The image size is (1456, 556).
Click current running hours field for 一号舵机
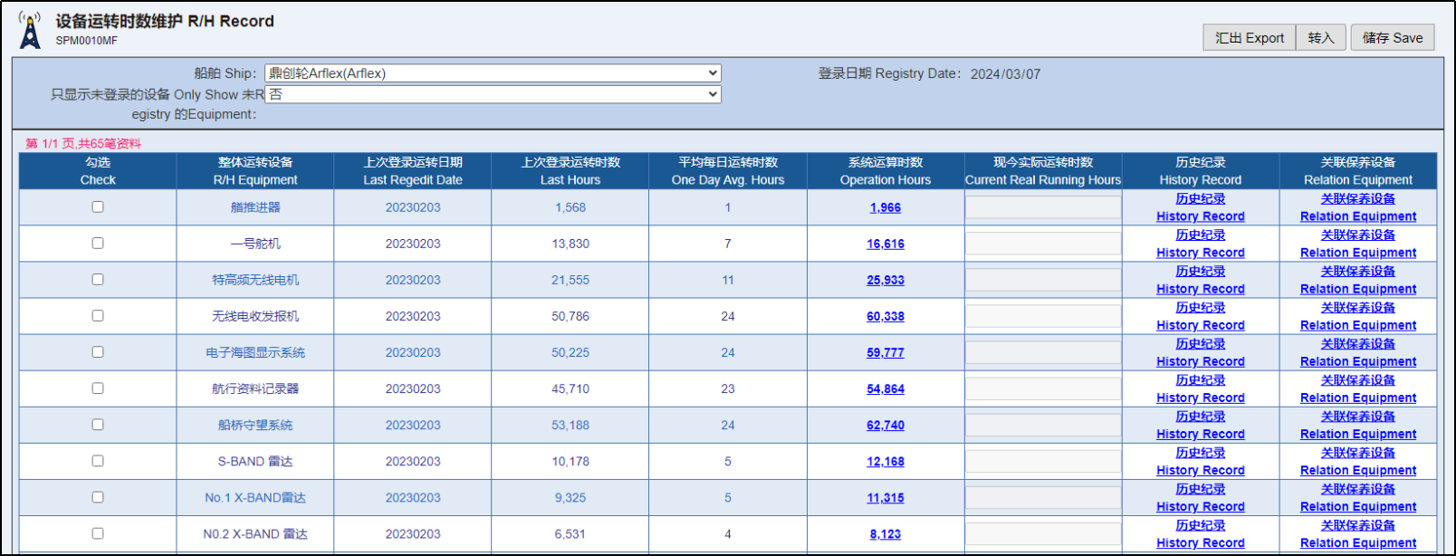coord(1042,244)
